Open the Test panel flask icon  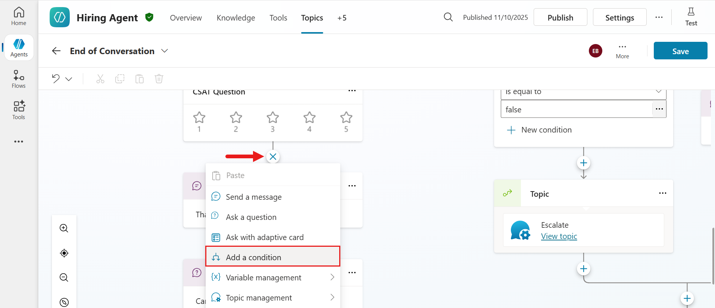coord(691,17)
